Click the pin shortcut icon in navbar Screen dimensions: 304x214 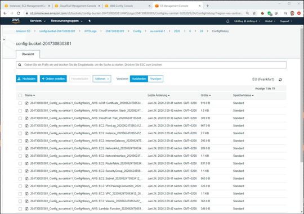(x=90, y=21)
